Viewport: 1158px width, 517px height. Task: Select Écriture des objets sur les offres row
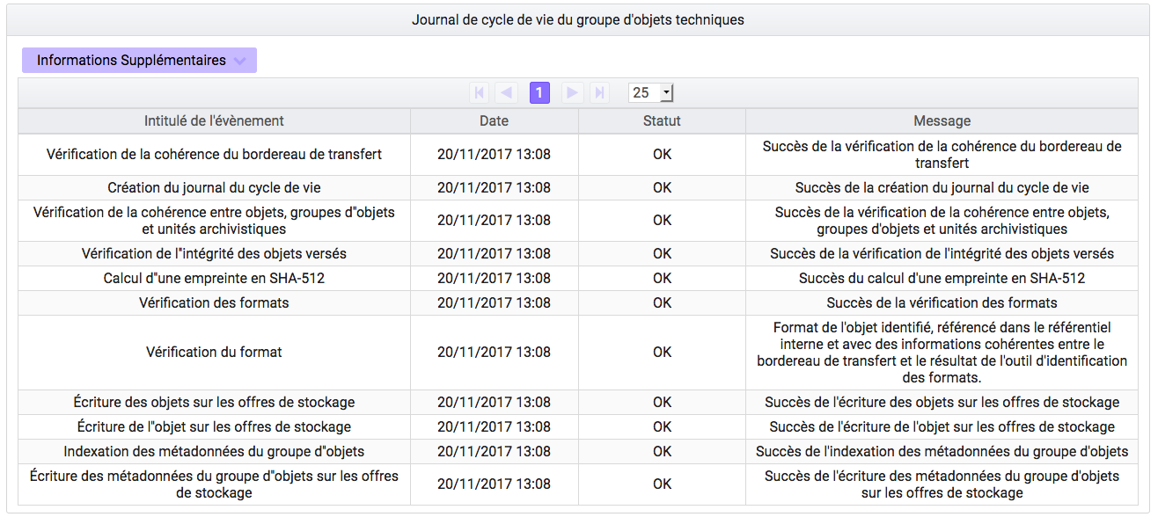click(578, 402)
